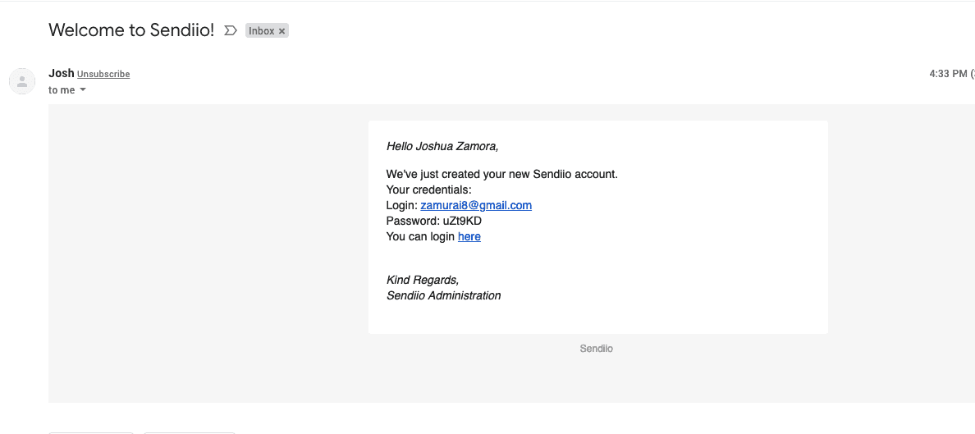
Task: Click the Unsubscribe link
Action: (x=103, y=74)
